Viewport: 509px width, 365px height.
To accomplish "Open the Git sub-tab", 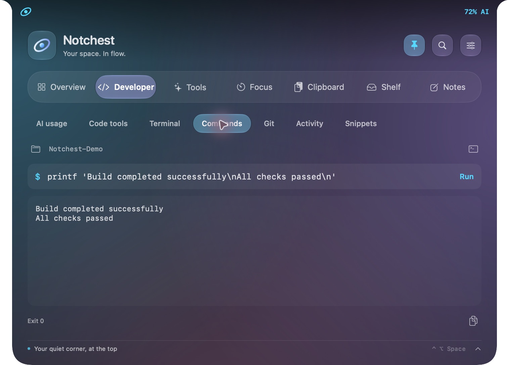I will click(x=269, y=123).
